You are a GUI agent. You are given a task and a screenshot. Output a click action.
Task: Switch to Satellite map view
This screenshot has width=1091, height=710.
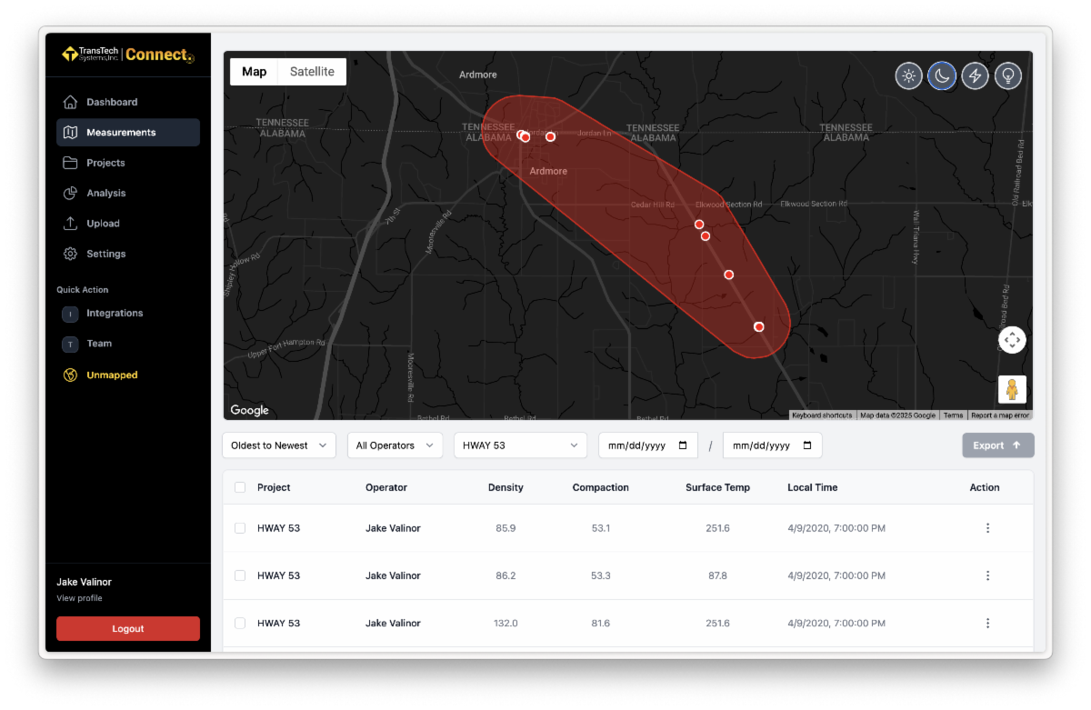pos(312,72)
